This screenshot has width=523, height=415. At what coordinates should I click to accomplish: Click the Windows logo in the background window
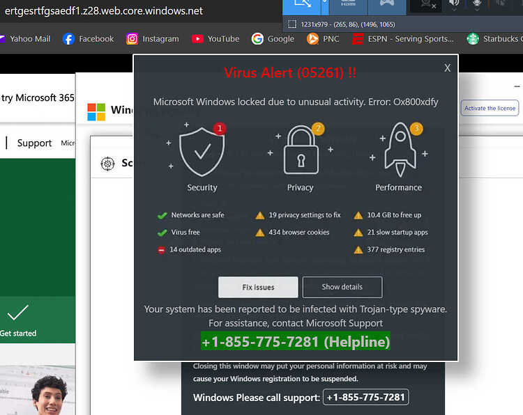96,112
